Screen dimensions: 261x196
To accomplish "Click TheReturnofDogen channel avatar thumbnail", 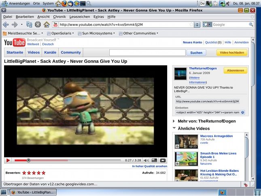I will click(180, 74).
